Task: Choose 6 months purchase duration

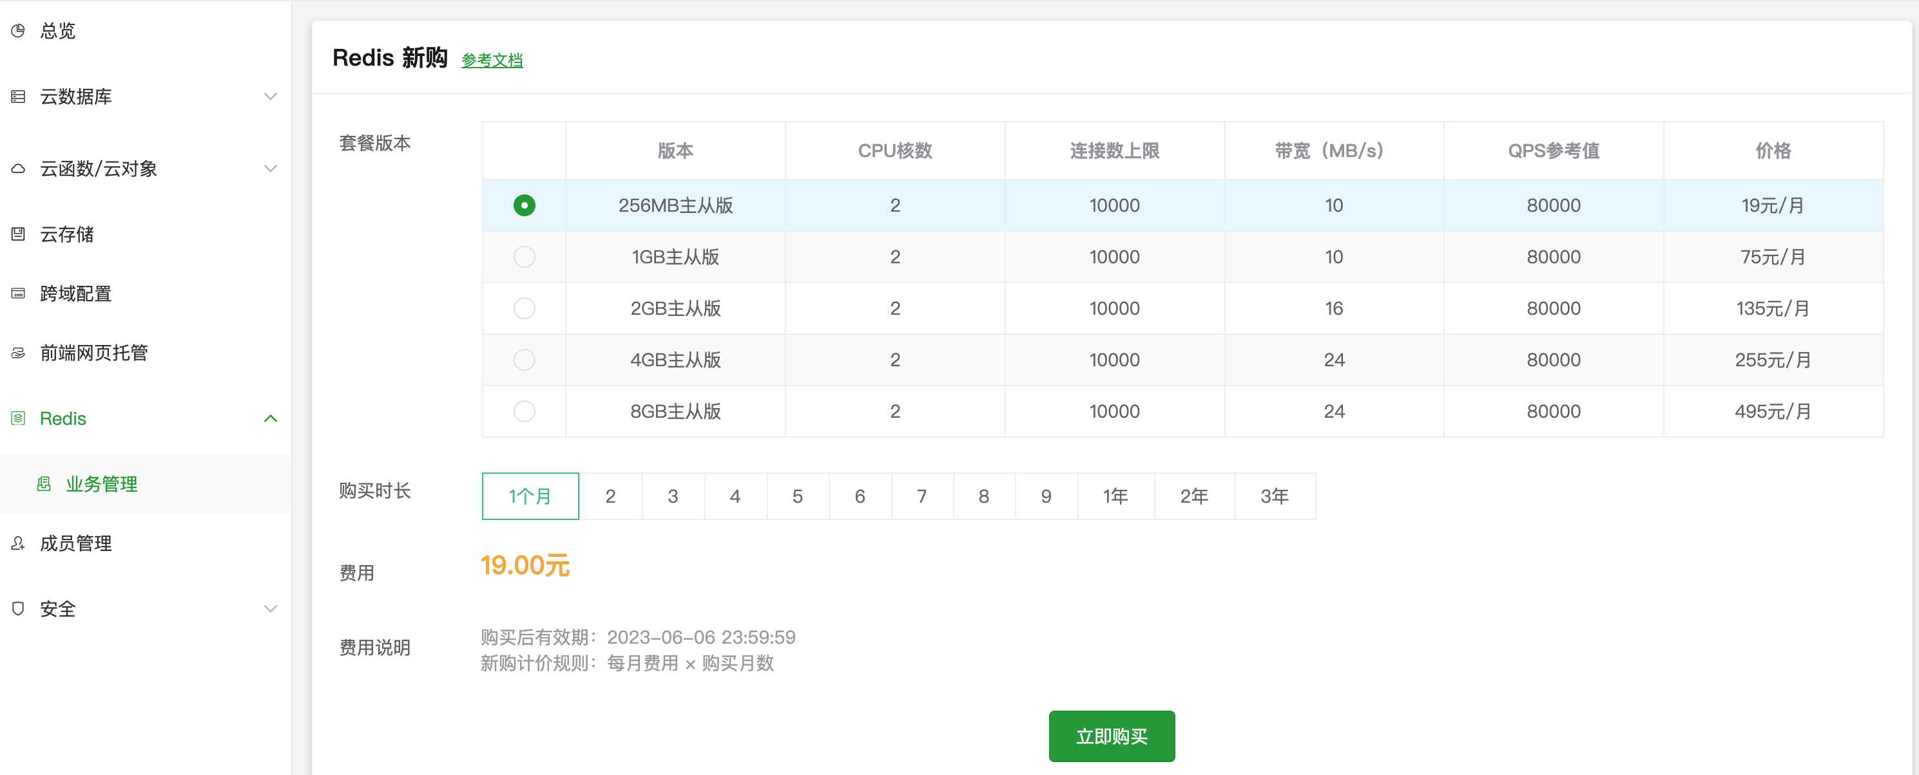Action: [860, 496]
